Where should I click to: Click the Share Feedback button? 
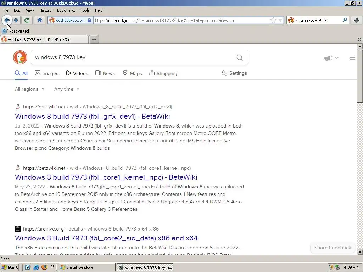point(333,248)
